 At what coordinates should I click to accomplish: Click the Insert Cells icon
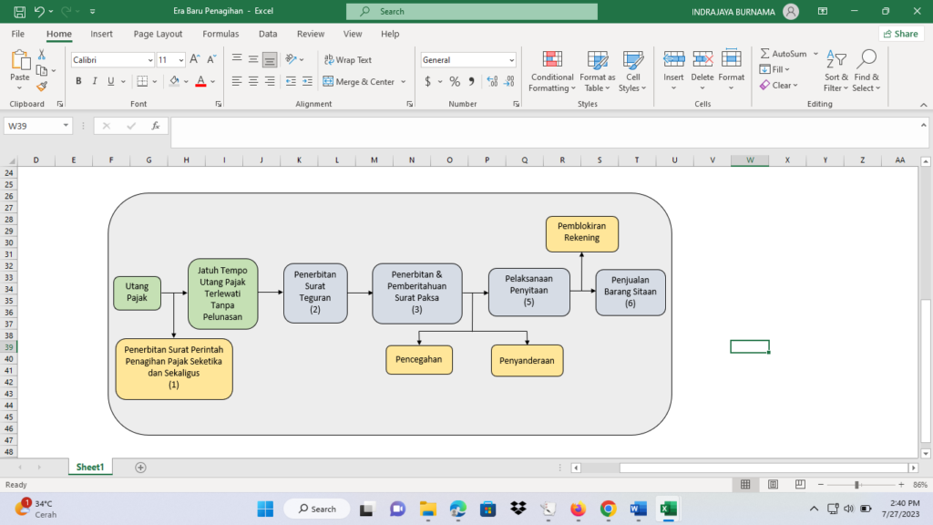(673, 60)
